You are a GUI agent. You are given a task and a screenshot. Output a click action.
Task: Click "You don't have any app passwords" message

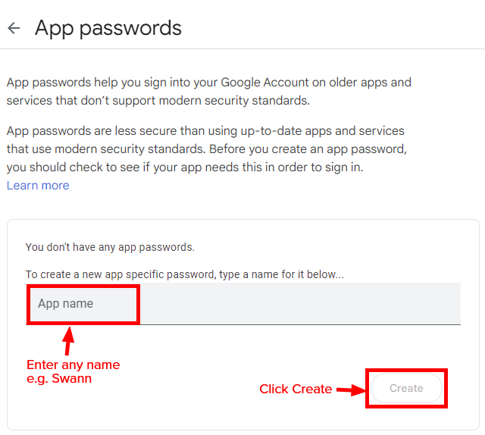[110, 247]
